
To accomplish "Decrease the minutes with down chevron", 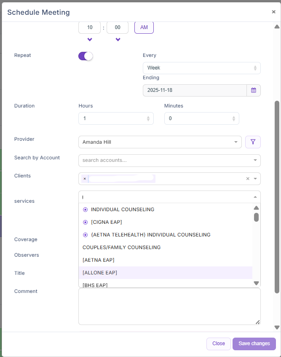I will (118, 40).
